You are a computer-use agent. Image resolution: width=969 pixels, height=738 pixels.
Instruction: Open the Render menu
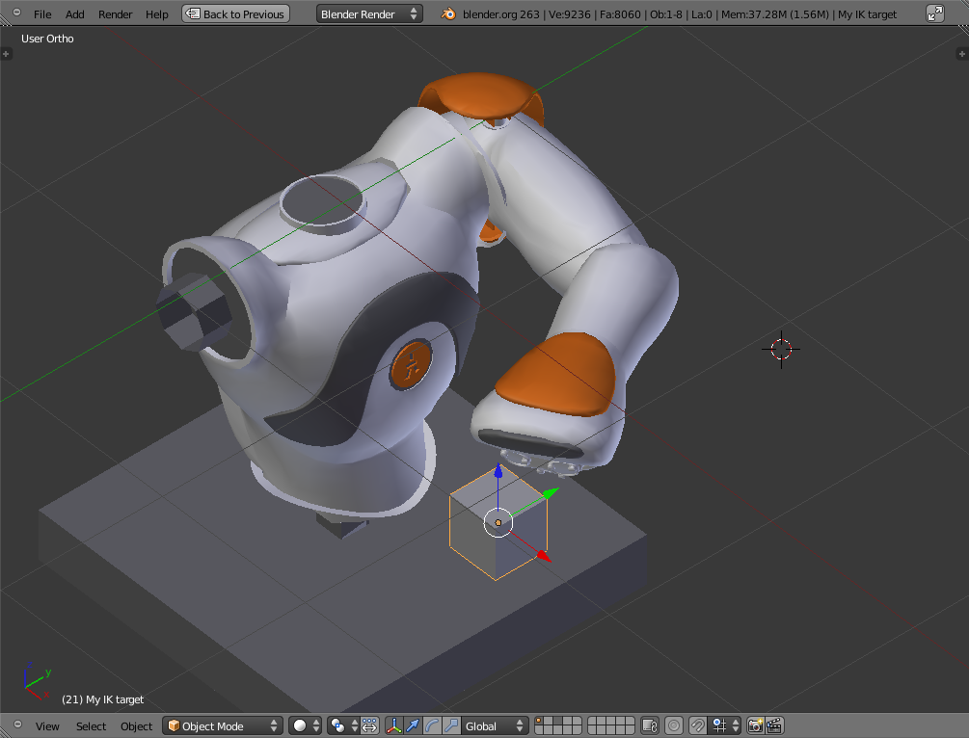coord(115,14)
